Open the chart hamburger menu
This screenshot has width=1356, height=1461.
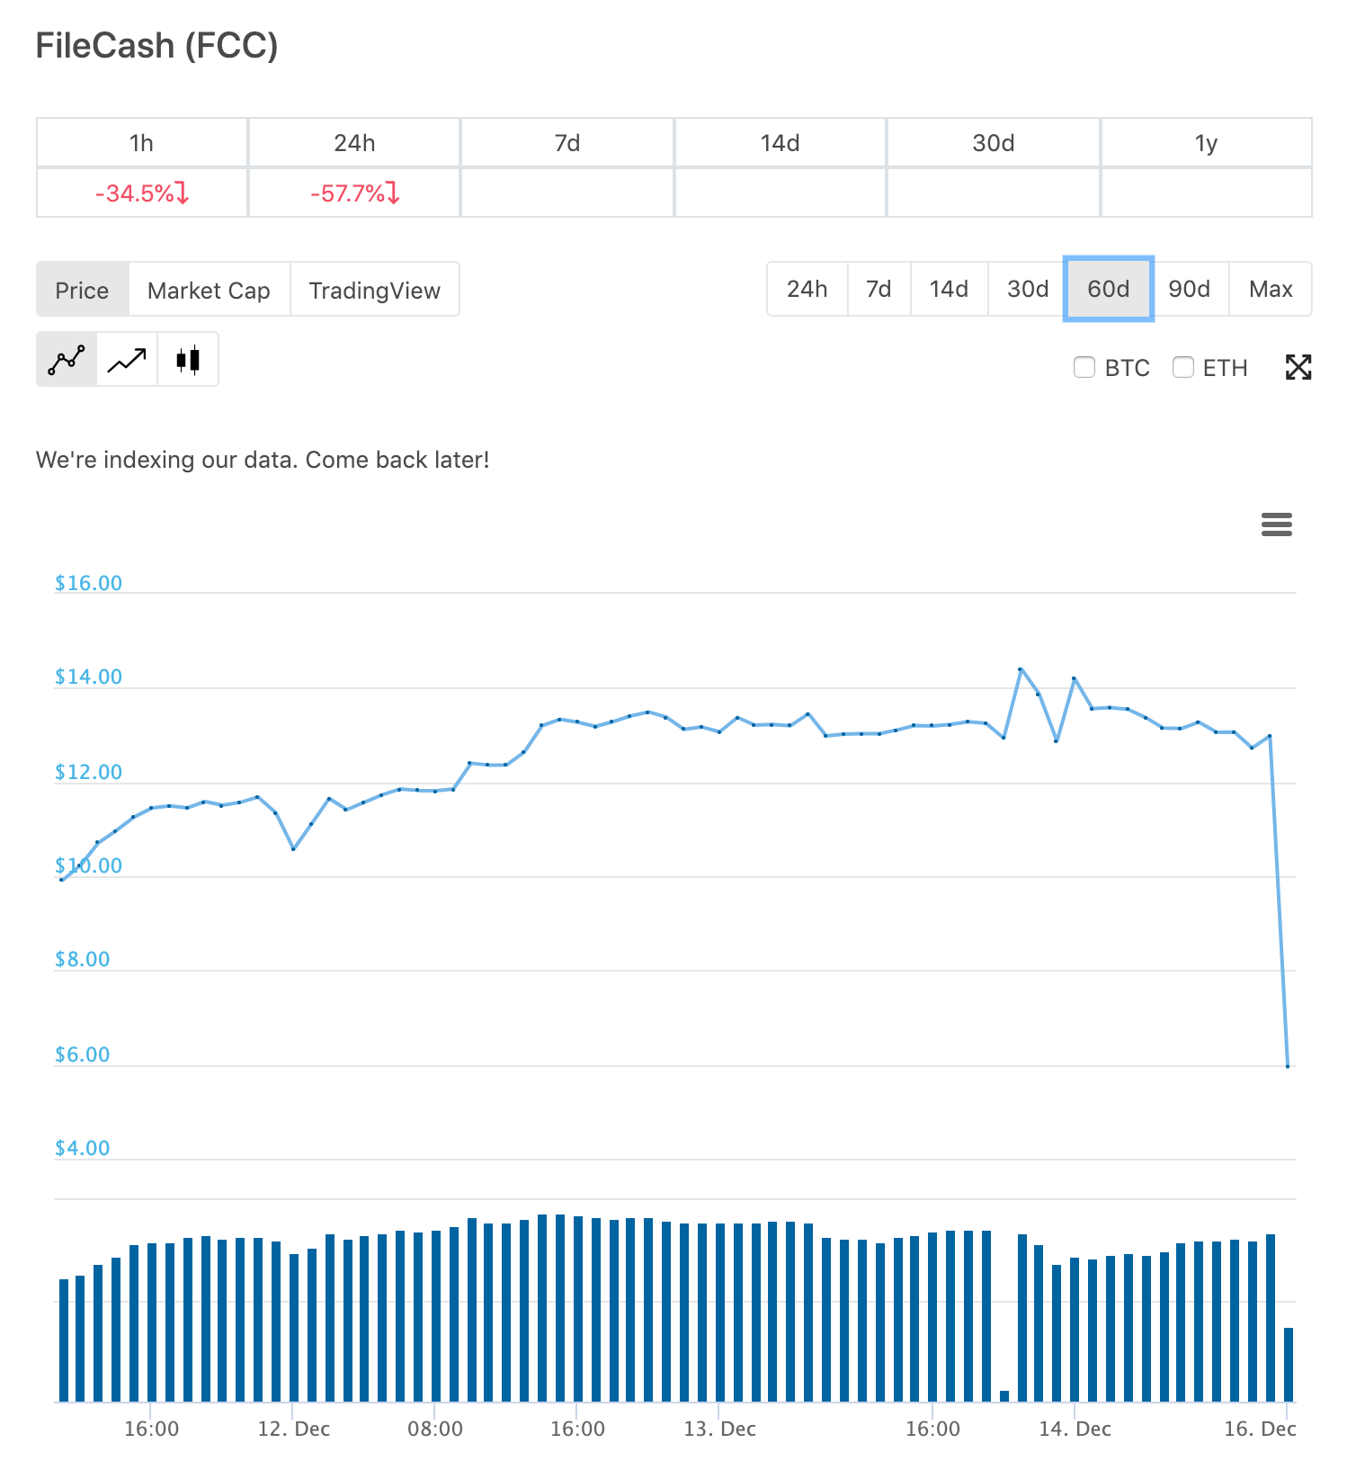(1276, 524)
